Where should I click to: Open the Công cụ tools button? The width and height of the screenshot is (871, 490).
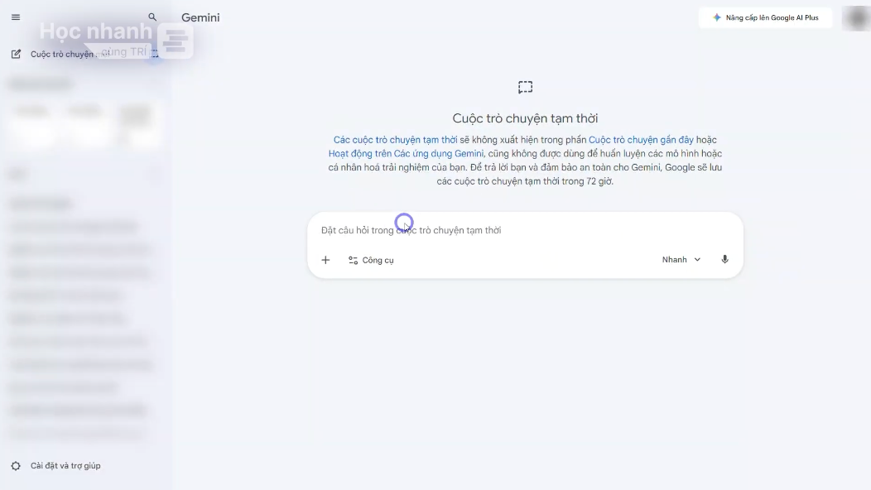click(371, 260)
